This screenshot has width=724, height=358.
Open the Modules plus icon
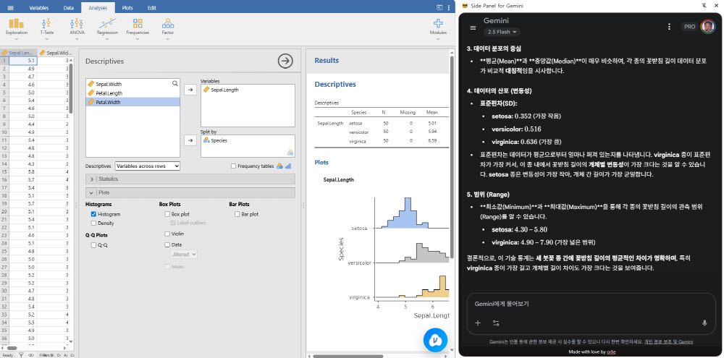[x=438, y=27]
